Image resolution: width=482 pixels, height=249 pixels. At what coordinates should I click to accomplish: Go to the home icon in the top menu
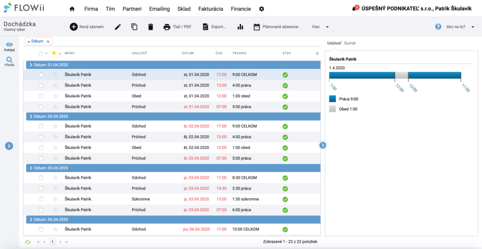click(x=72, y=9)
